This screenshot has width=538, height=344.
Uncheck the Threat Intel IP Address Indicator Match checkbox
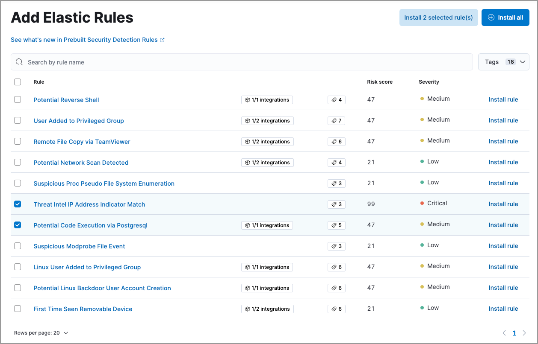tap(18, 204)
